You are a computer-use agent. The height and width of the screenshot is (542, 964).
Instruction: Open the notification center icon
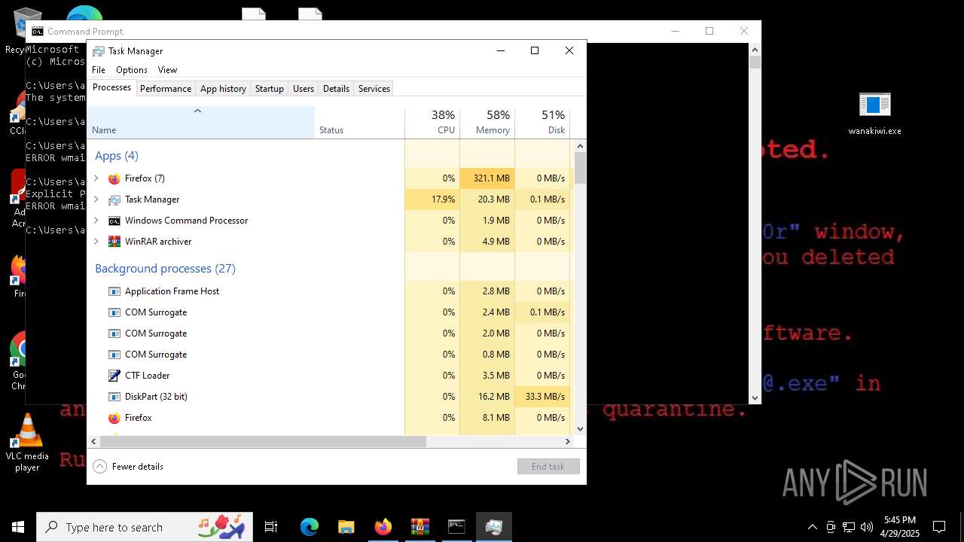(939, 527)
